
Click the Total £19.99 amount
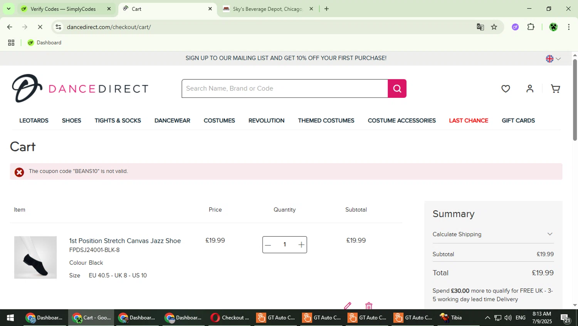point(543,273)
